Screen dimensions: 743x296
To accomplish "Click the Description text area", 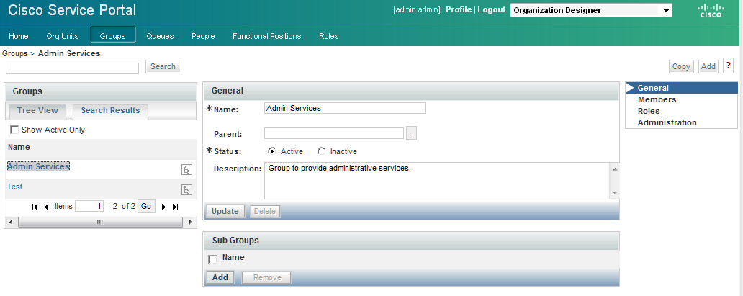I will (438, 181).
